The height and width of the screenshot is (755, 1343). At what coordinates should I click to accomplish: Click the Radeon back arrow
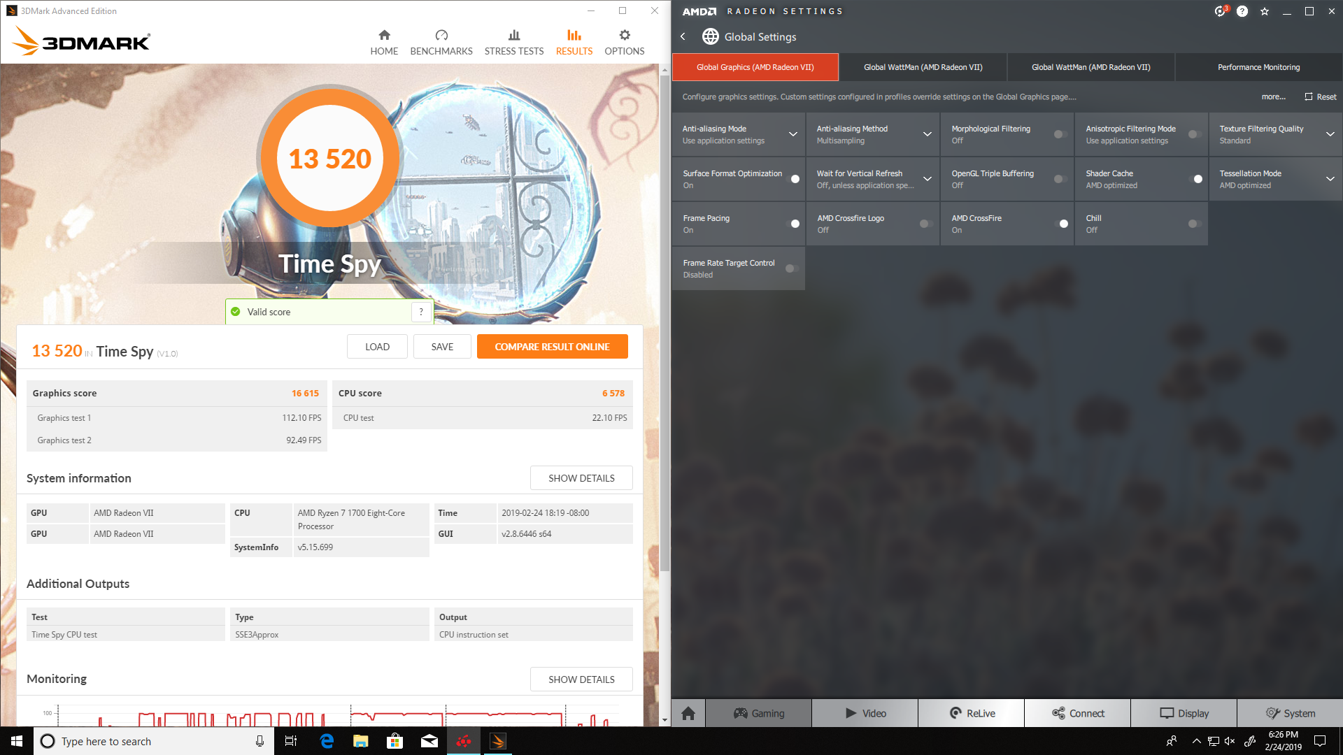coord(683,36)
